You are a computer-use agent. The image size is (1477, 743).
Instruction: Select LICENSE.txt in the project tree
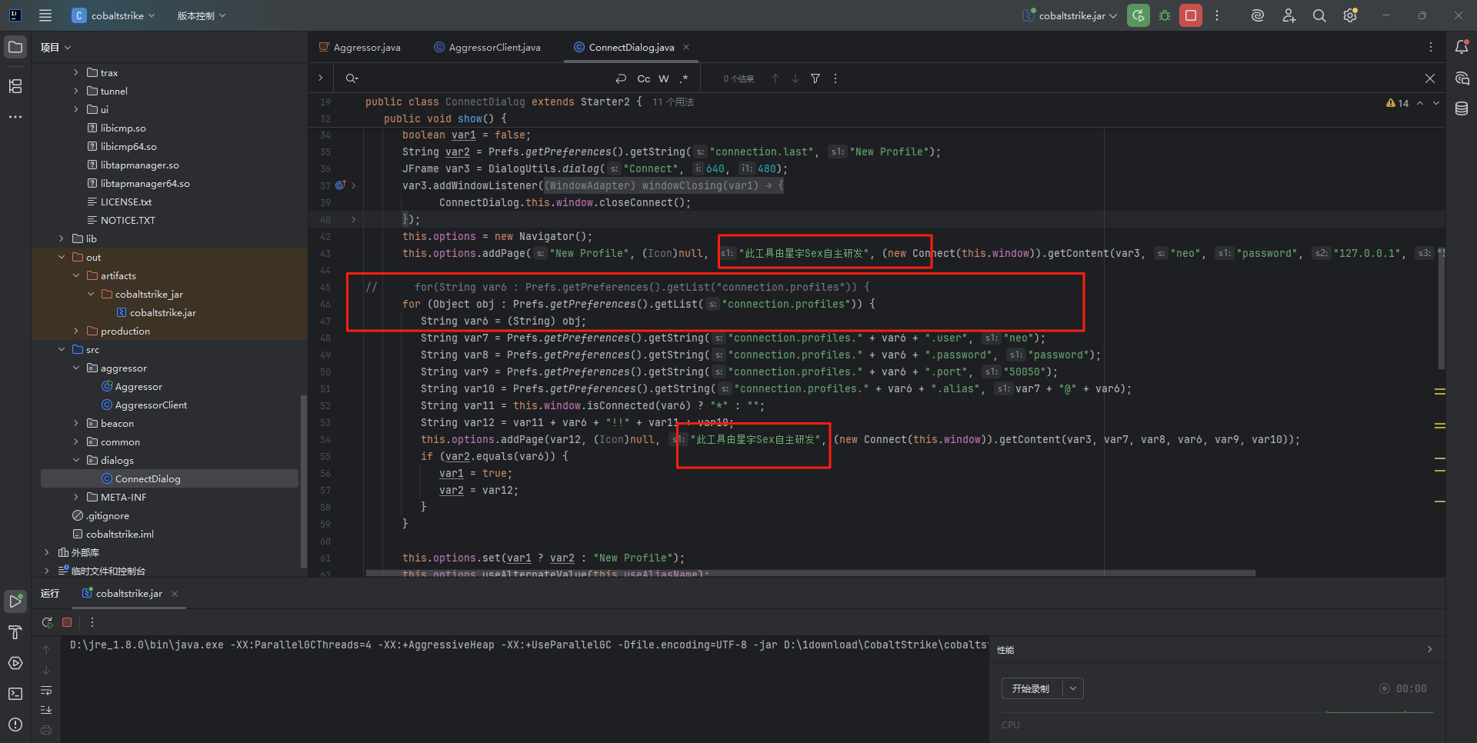(126, 202)
